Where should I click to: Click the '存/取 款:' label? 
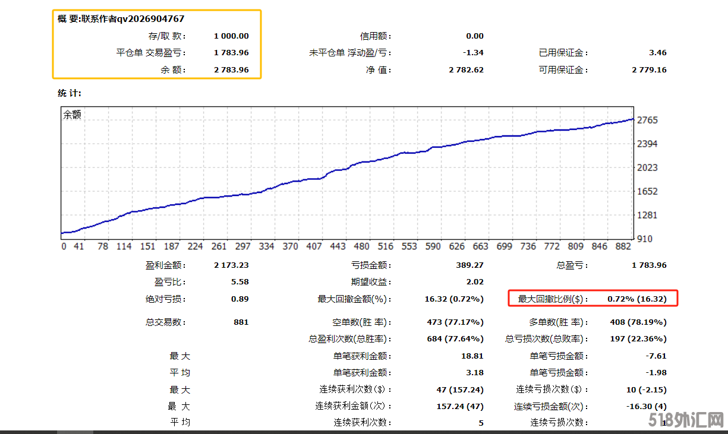(x=167, y=36)
